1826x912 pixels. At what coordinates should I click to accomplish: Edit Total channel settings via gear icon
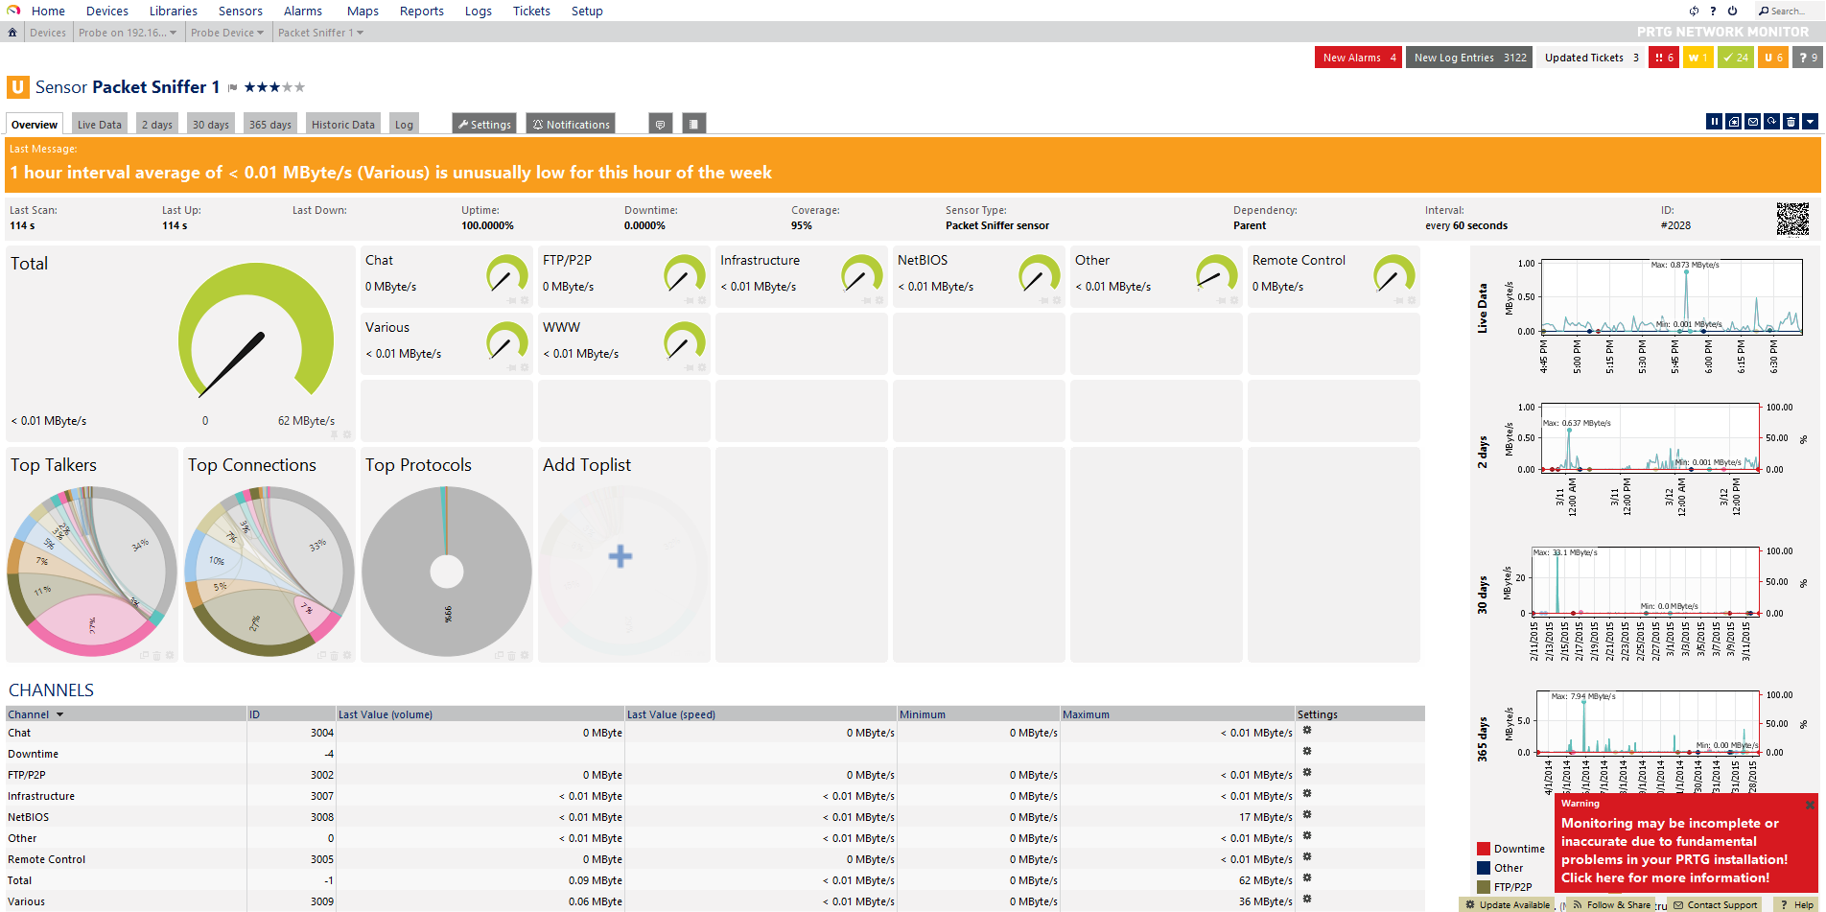tap(1306, 878)
